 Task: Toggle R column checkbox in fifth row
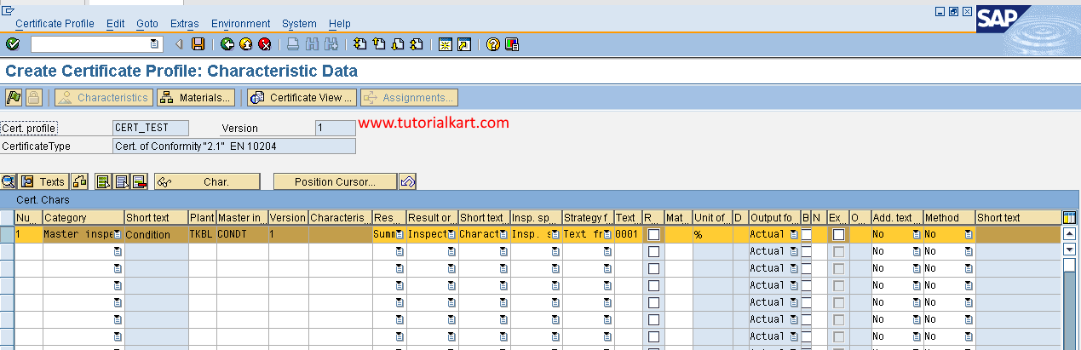(653, 302)
